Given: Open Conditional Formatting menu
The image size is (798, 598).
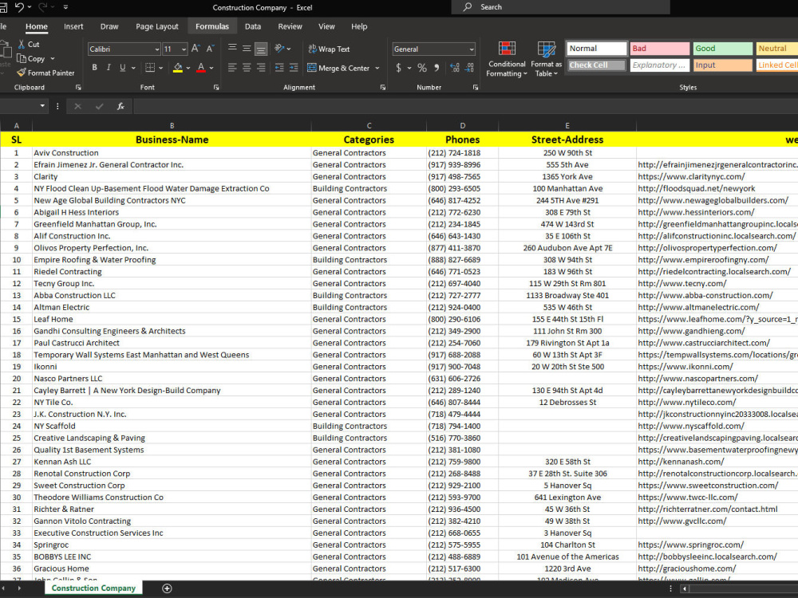Looking at the screenshot, I should pyautogui.click(x=507, y=59).
